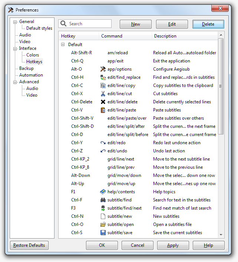Sort by the Hotkey column header

click(x=79, y=36)
